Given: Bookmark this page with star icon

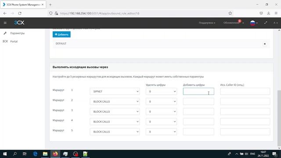Looking at the screenshot, I should coord(230,13).
